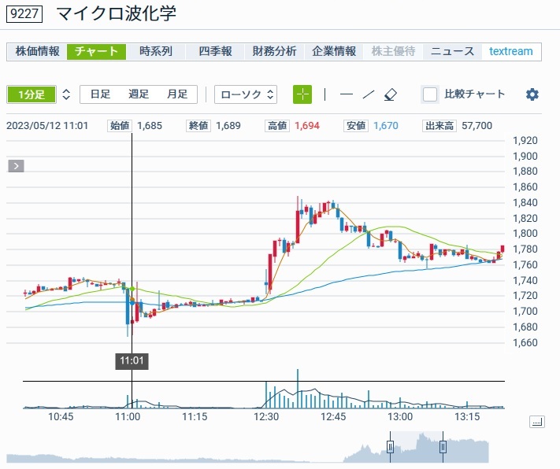Select the crosshair cursor tool
This screenshot has height=469, width=560.
(302, 94)
